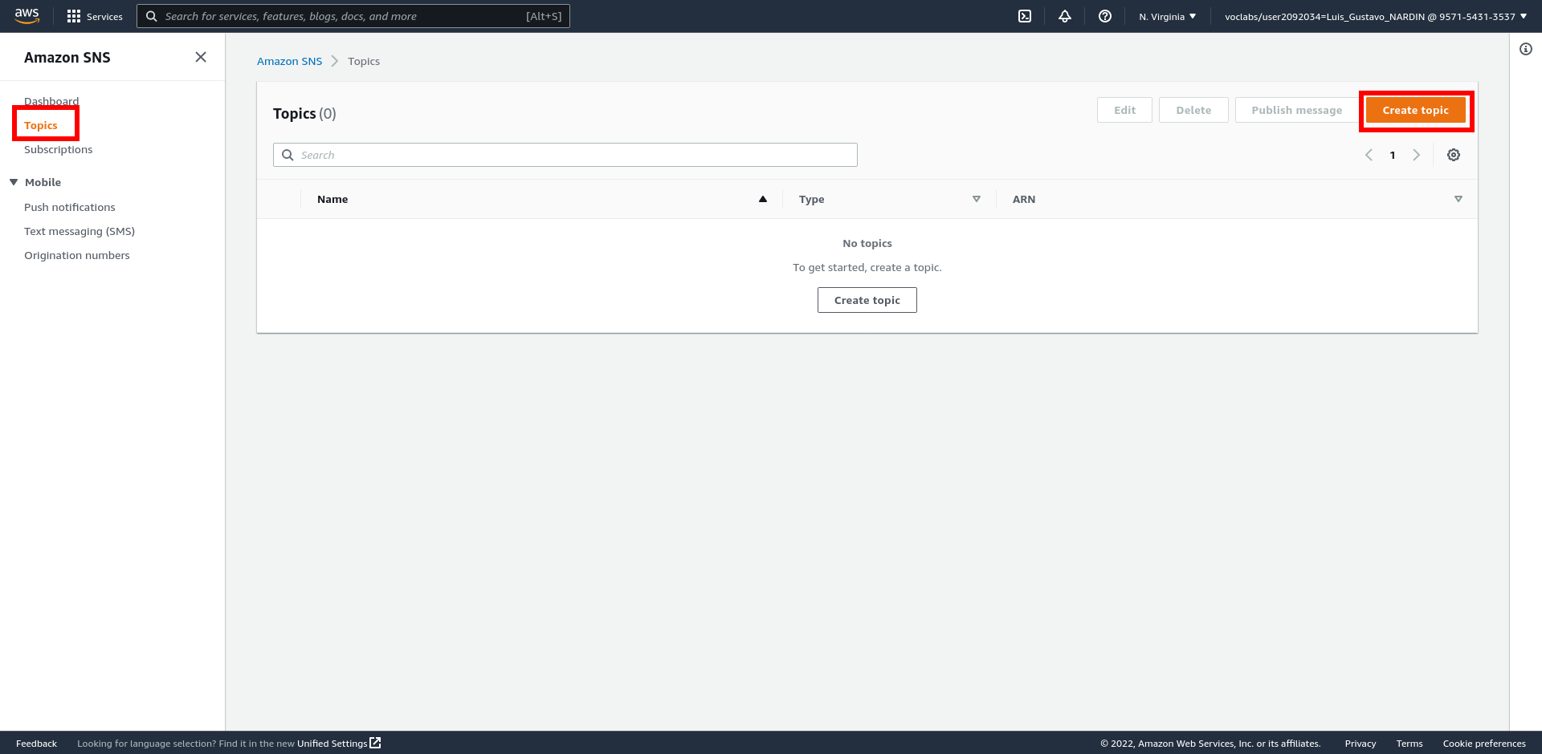Close the Amazon SNS navigation panel
This screenshot has height=754, width=1542.
[201, 57]
